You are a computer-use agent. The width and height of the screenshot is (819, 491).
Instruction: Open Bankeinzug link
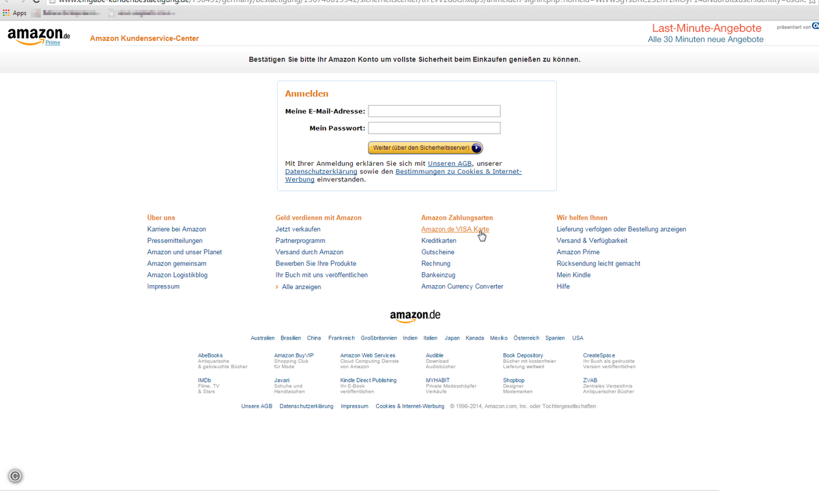(438, 275)
